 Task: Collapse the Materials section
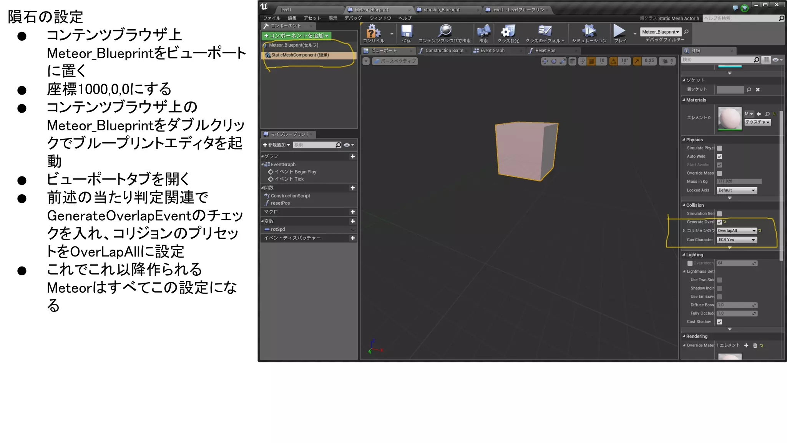(684, 100)
